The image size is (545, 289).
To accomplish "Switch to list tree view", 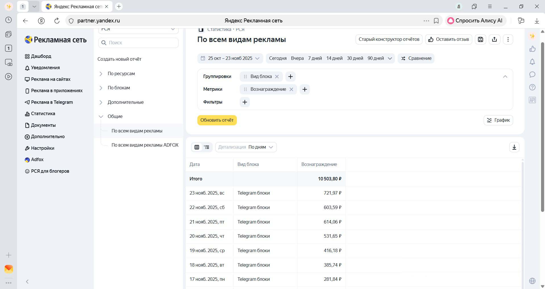I will pos(207,147).
